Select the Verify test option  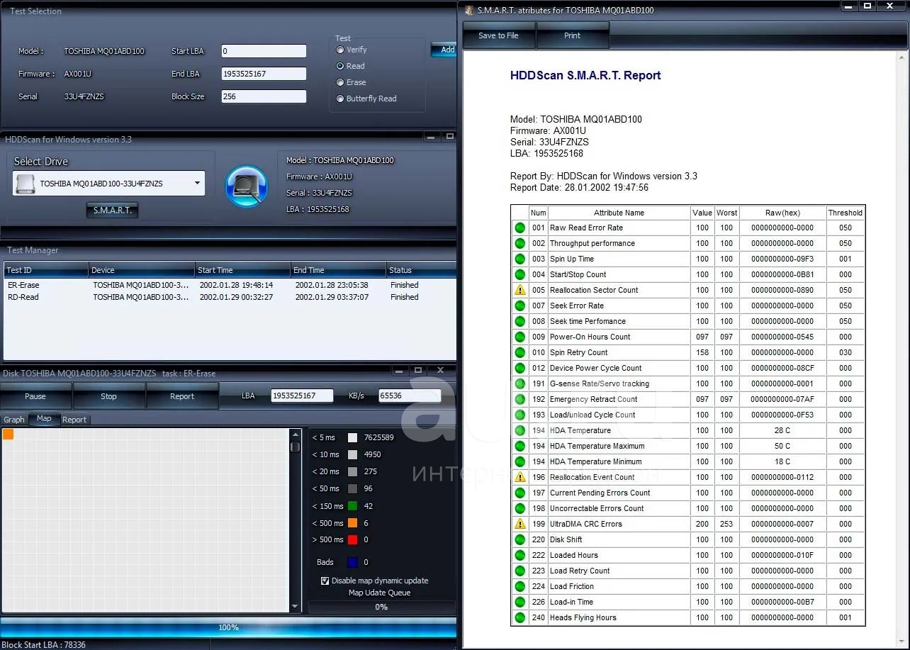(x=341, y=50)
